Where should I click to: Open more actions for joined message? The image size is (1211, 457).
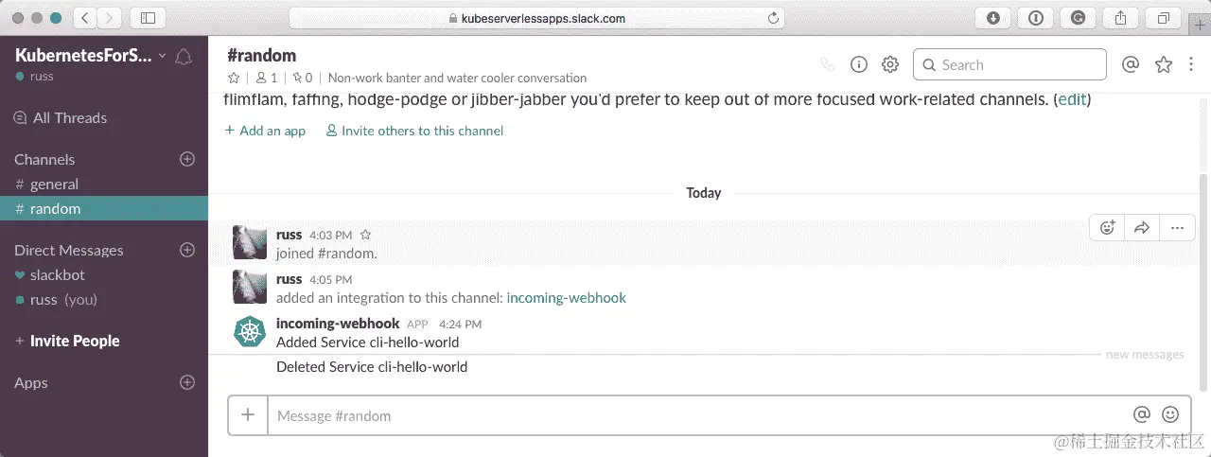coord(1177,227)
